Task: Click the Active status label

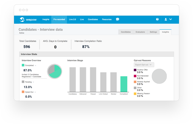Action: (22, 33)
